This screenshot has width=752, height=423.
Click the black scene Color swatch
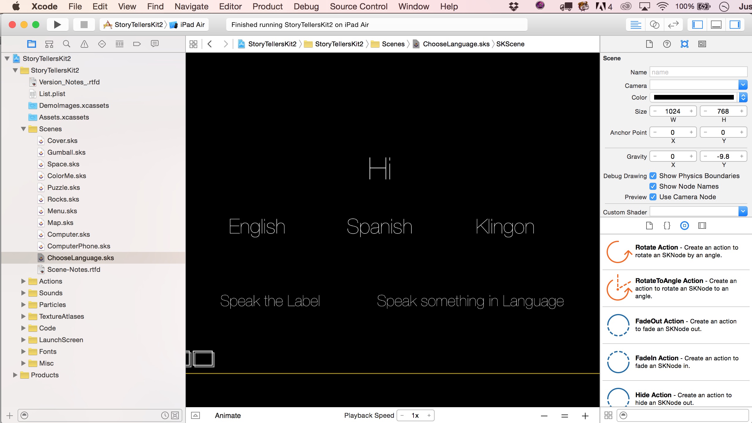click(694, 97)
